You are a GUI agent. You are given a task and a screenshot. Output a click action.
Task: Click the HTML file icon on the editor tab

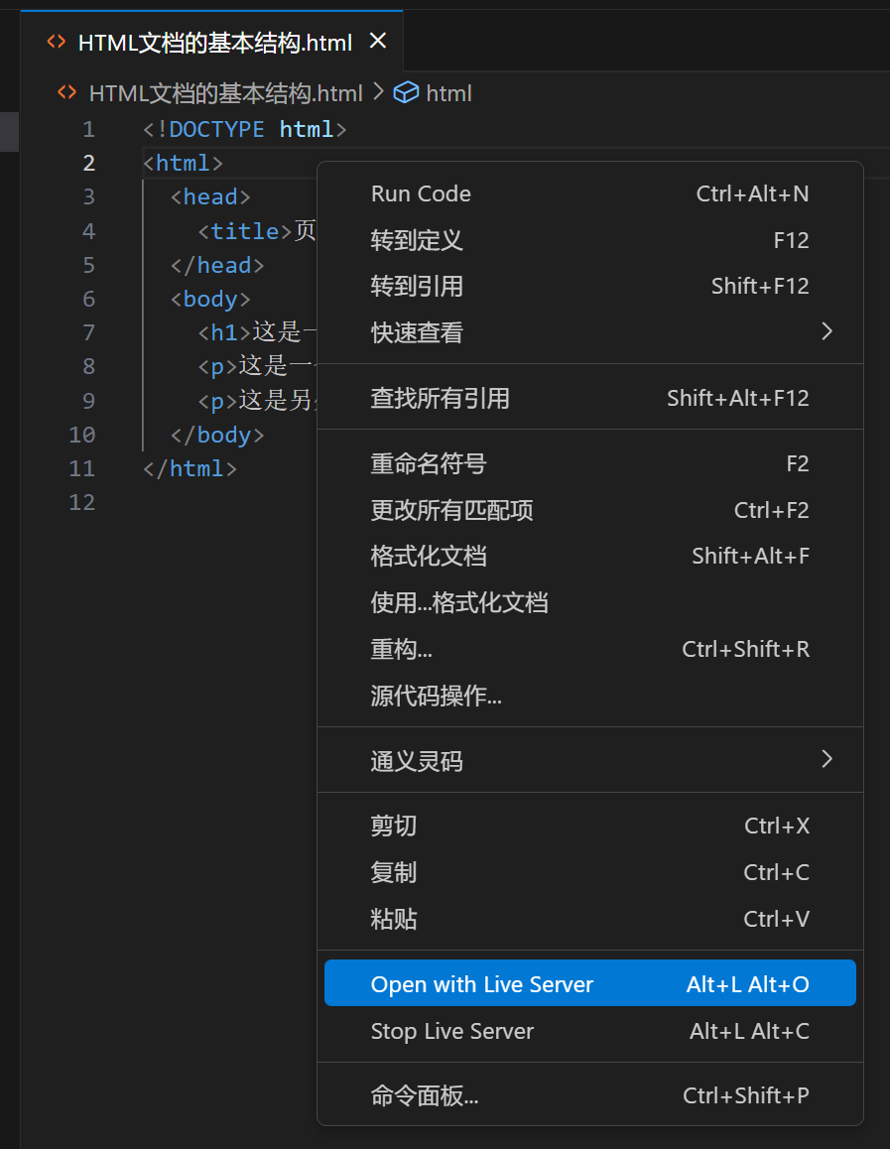[x=58, y=43]
